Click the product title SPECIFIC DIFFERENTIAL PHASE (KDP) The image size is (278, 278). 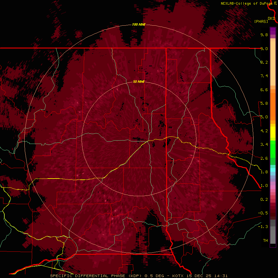coord(96,276)
